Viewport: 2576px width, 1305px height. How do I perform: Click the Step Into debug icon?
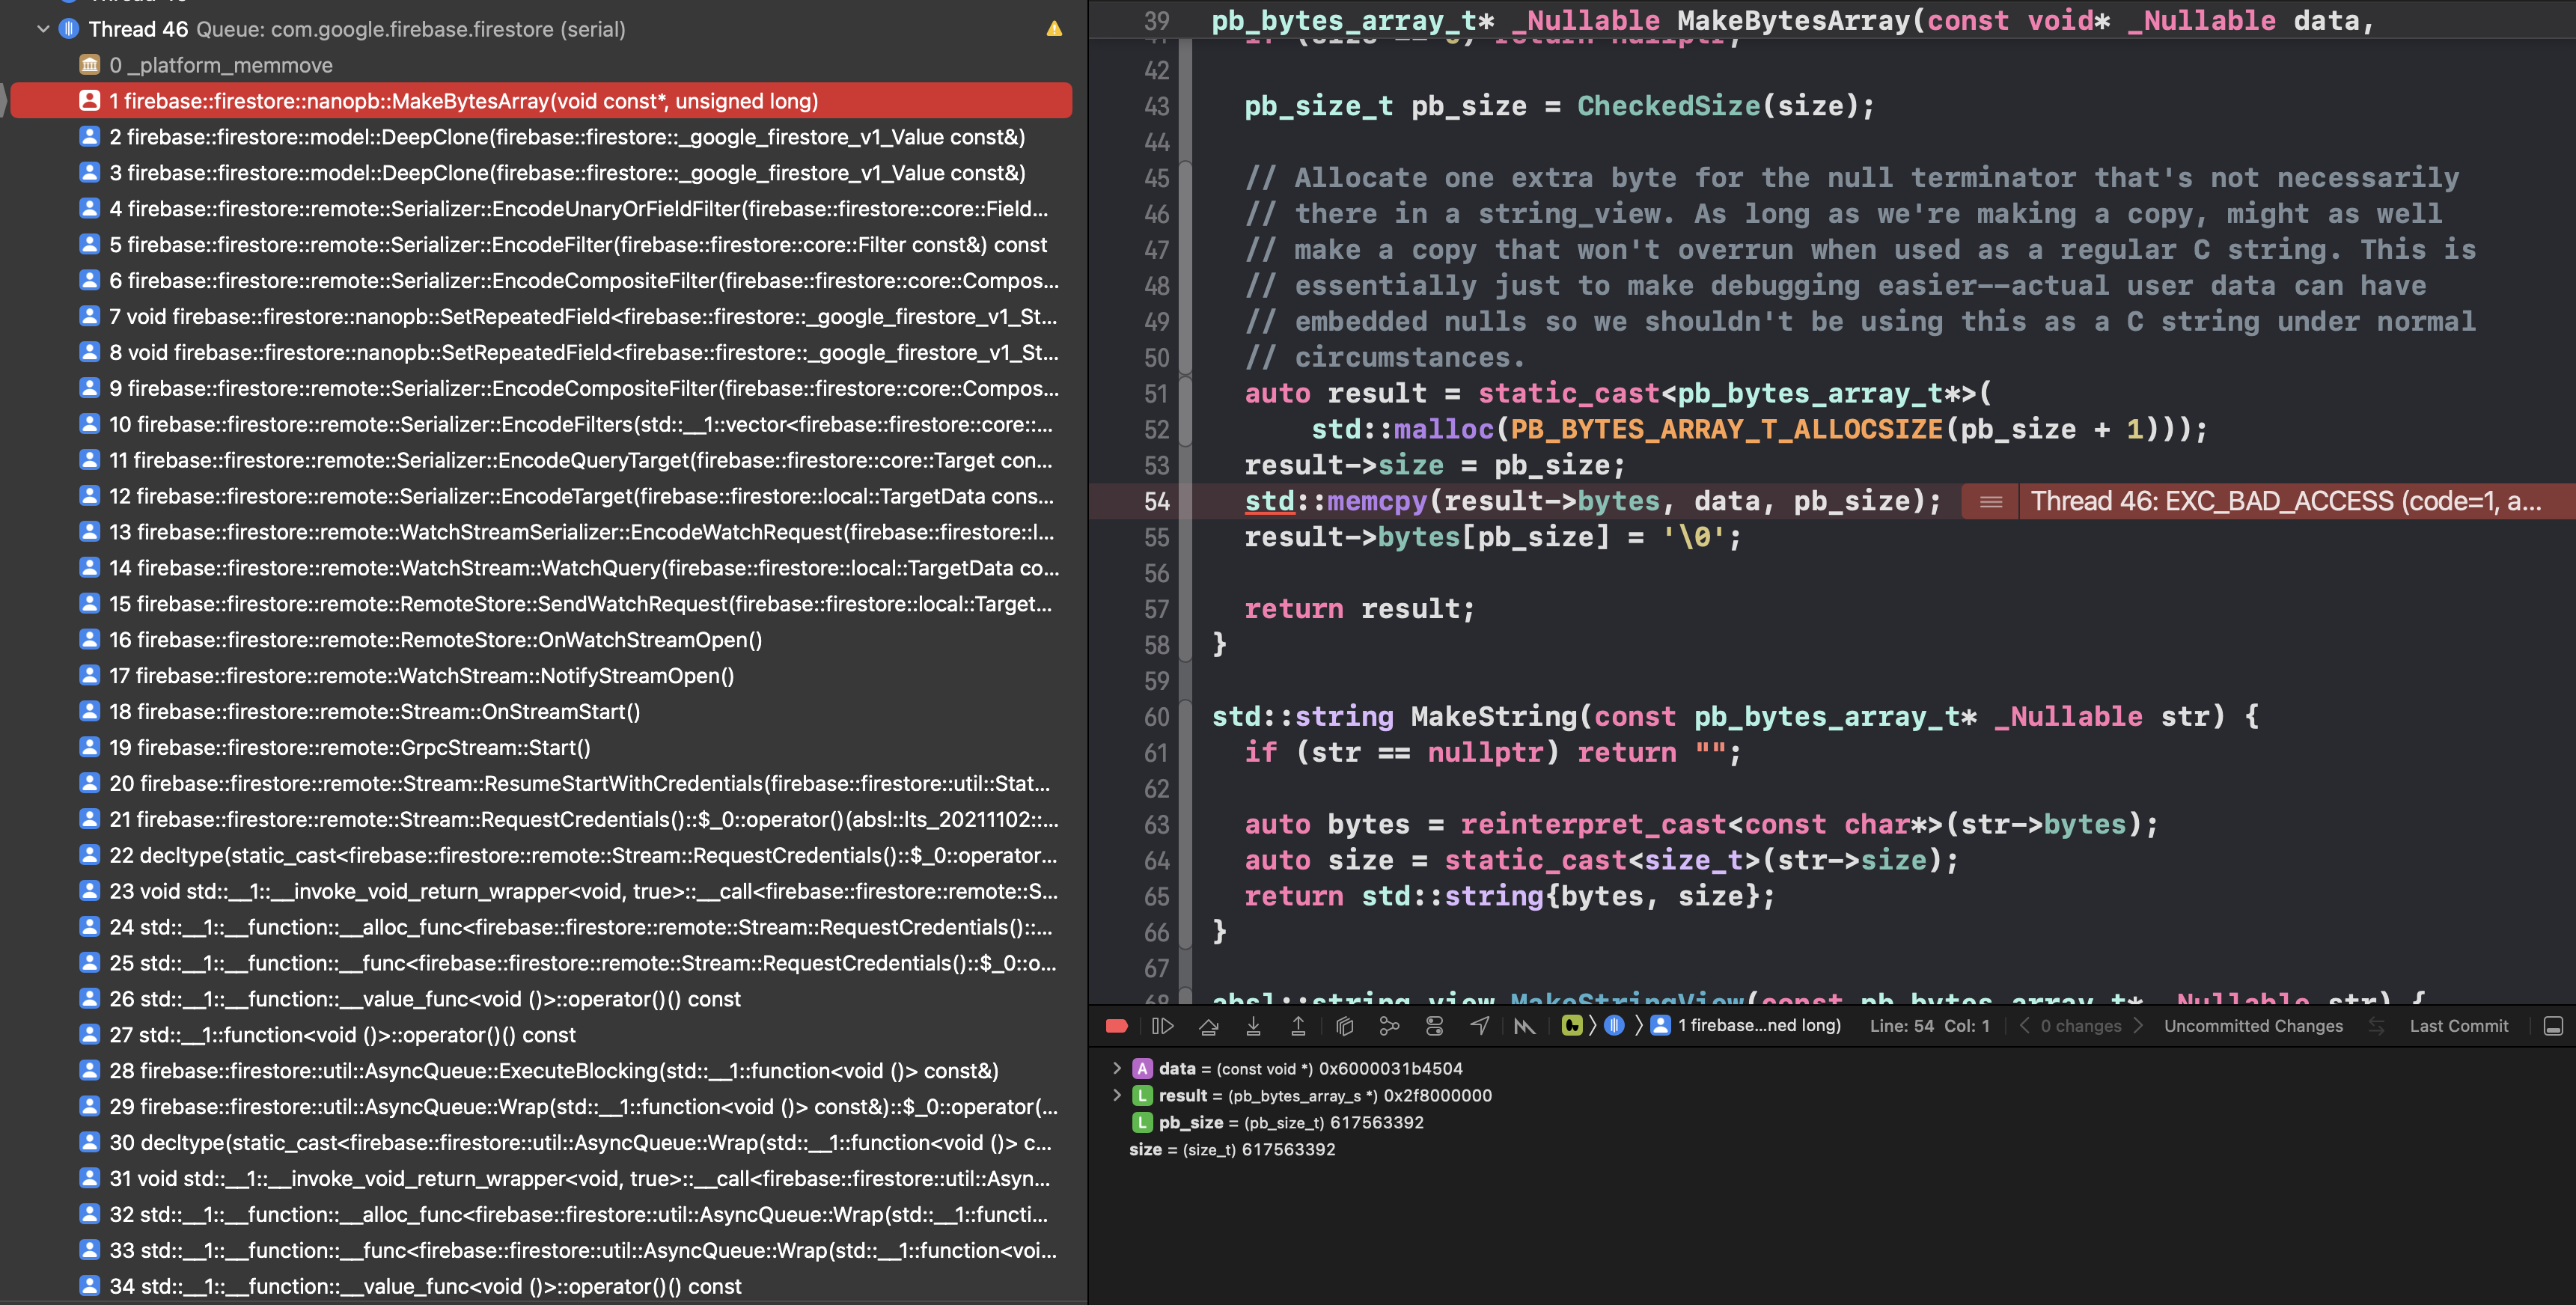(x=1253, y=1026)
